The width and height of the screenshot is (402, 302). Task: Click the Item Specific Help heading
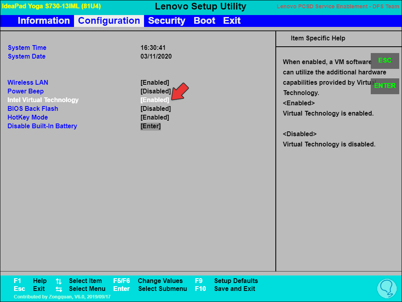coord(318,38)
